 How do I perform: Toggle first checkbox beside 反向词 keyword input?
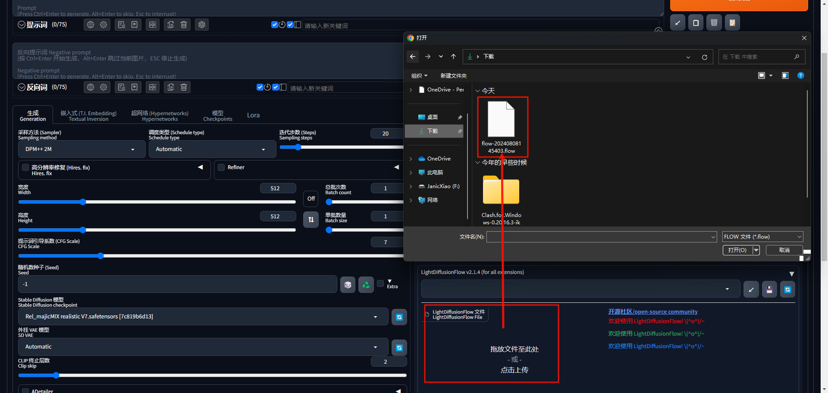coord(260,87)
